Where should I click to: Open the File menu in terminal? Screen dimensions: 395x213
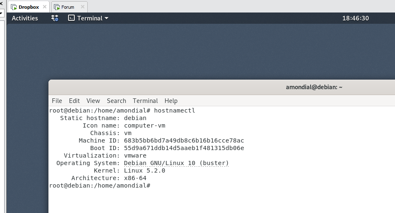pos(57,100)
